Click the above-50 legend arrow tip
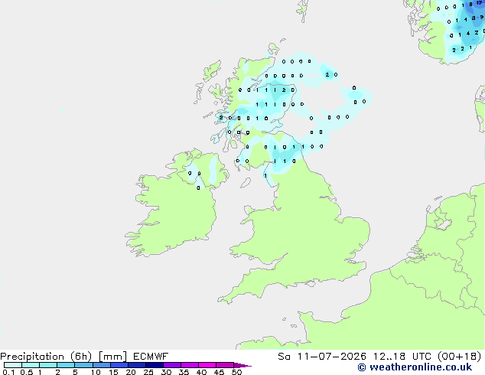The height and width of the screenshot is (375, 485). (x=242, y=365)
